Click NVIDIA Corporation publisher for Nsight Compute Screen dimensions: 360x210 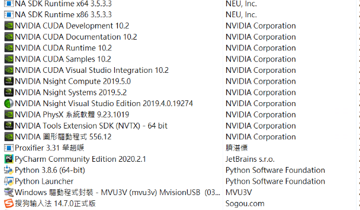point(261,81)
